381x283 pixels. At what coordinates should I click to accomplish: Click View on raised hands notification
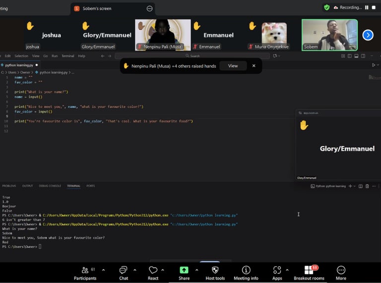(233, 66)
